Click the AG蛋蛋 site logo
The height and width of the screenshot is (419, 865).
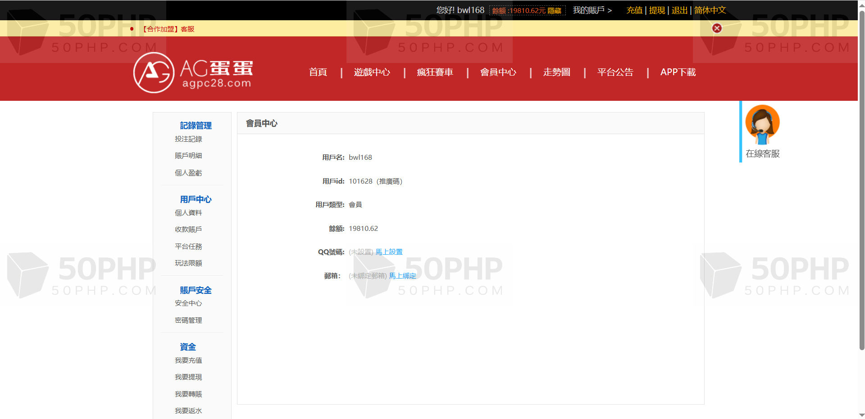pos(193,72)
